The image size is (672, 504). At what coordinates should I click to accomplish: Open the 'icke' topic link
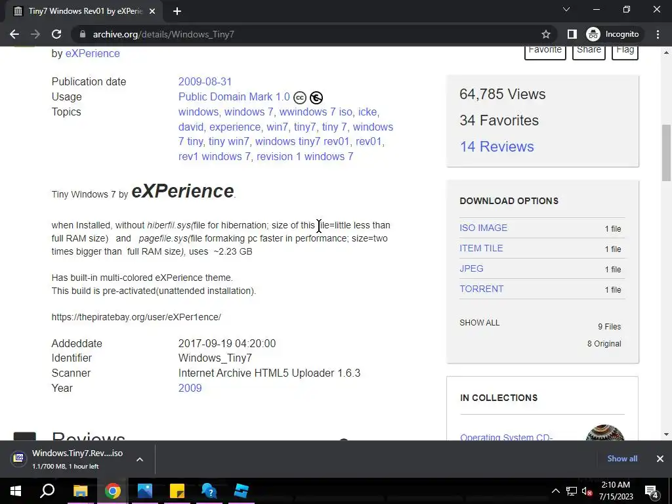(367, 112)
